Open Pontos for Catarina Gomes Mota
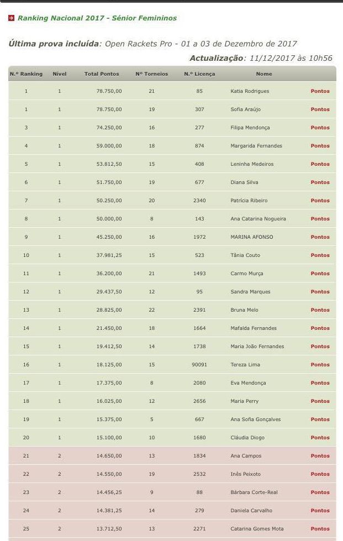This screenshot has width=343, height=541. click(320, 528)
